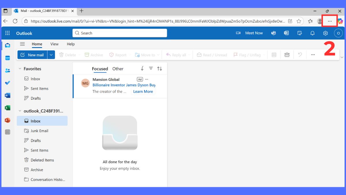This screenshot has width=346, height=195.
Task: Refresh the page in Edge
Action: point(15,21)
